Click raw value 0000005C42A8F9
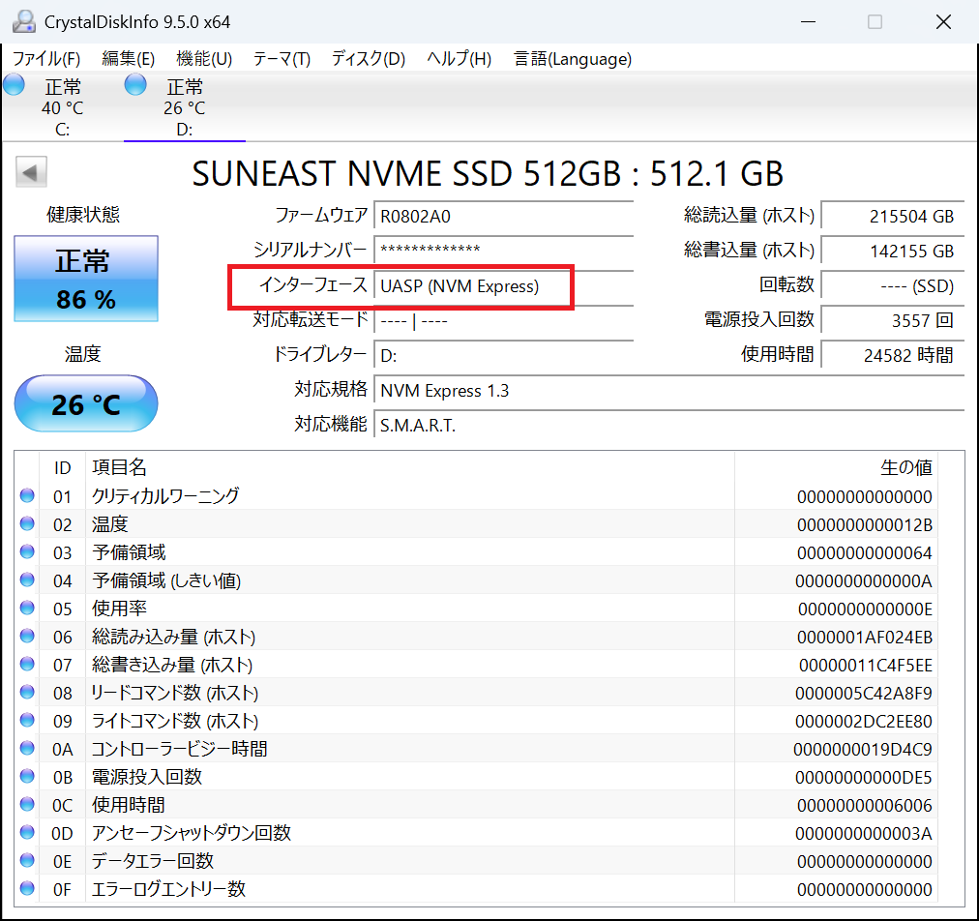 click(864, 694)
